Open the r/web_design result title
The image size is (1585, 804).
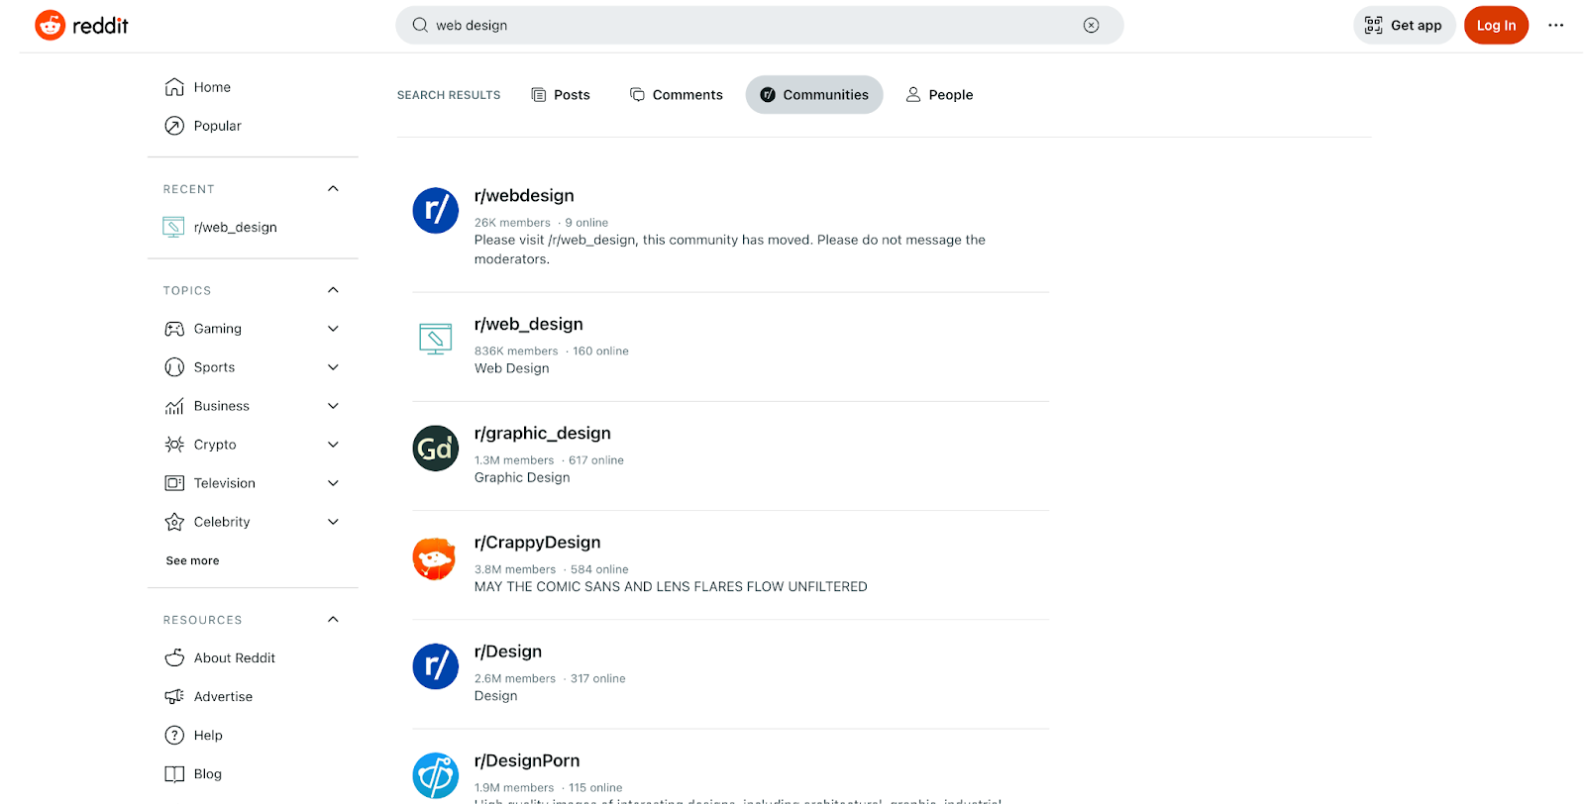pyautogui.click(x=529, y=325)
